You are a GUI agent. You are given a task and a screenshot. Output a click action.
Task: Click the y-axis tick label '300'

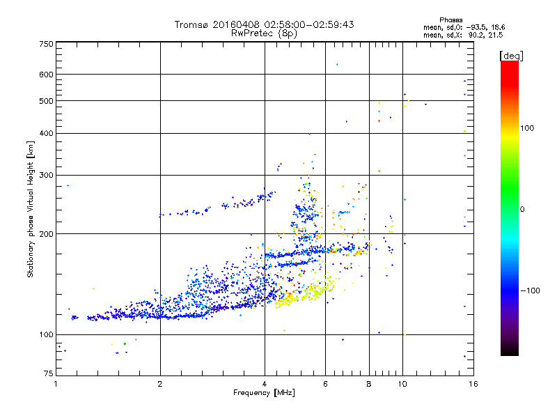[46, 176]
